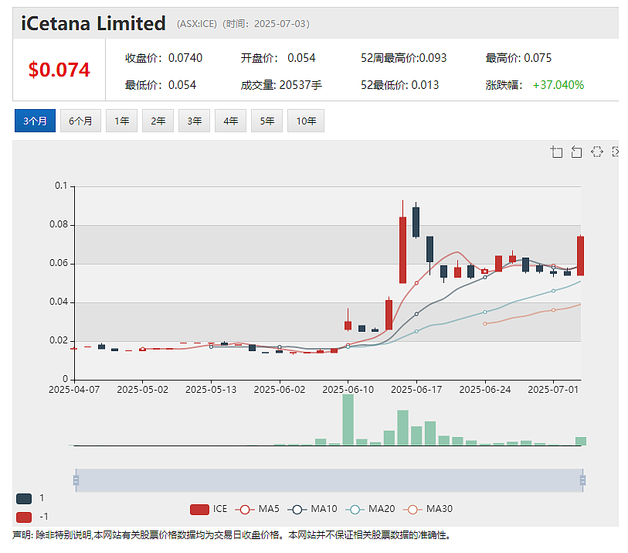Grab the left data zoom slider handle
The height and width of the screenshot is (553, 628).
pyautogui.click(x=76, y=480)
